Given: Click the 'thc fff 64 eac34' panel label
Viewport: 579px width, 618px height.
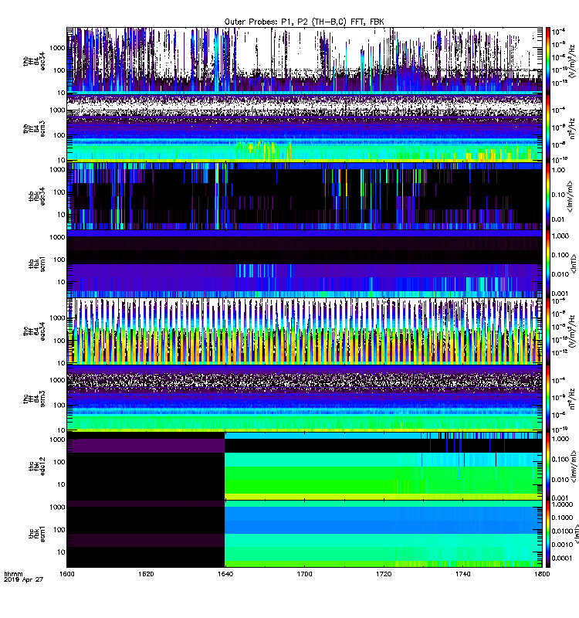Looking at the screenshot, I should coord(34,331).
